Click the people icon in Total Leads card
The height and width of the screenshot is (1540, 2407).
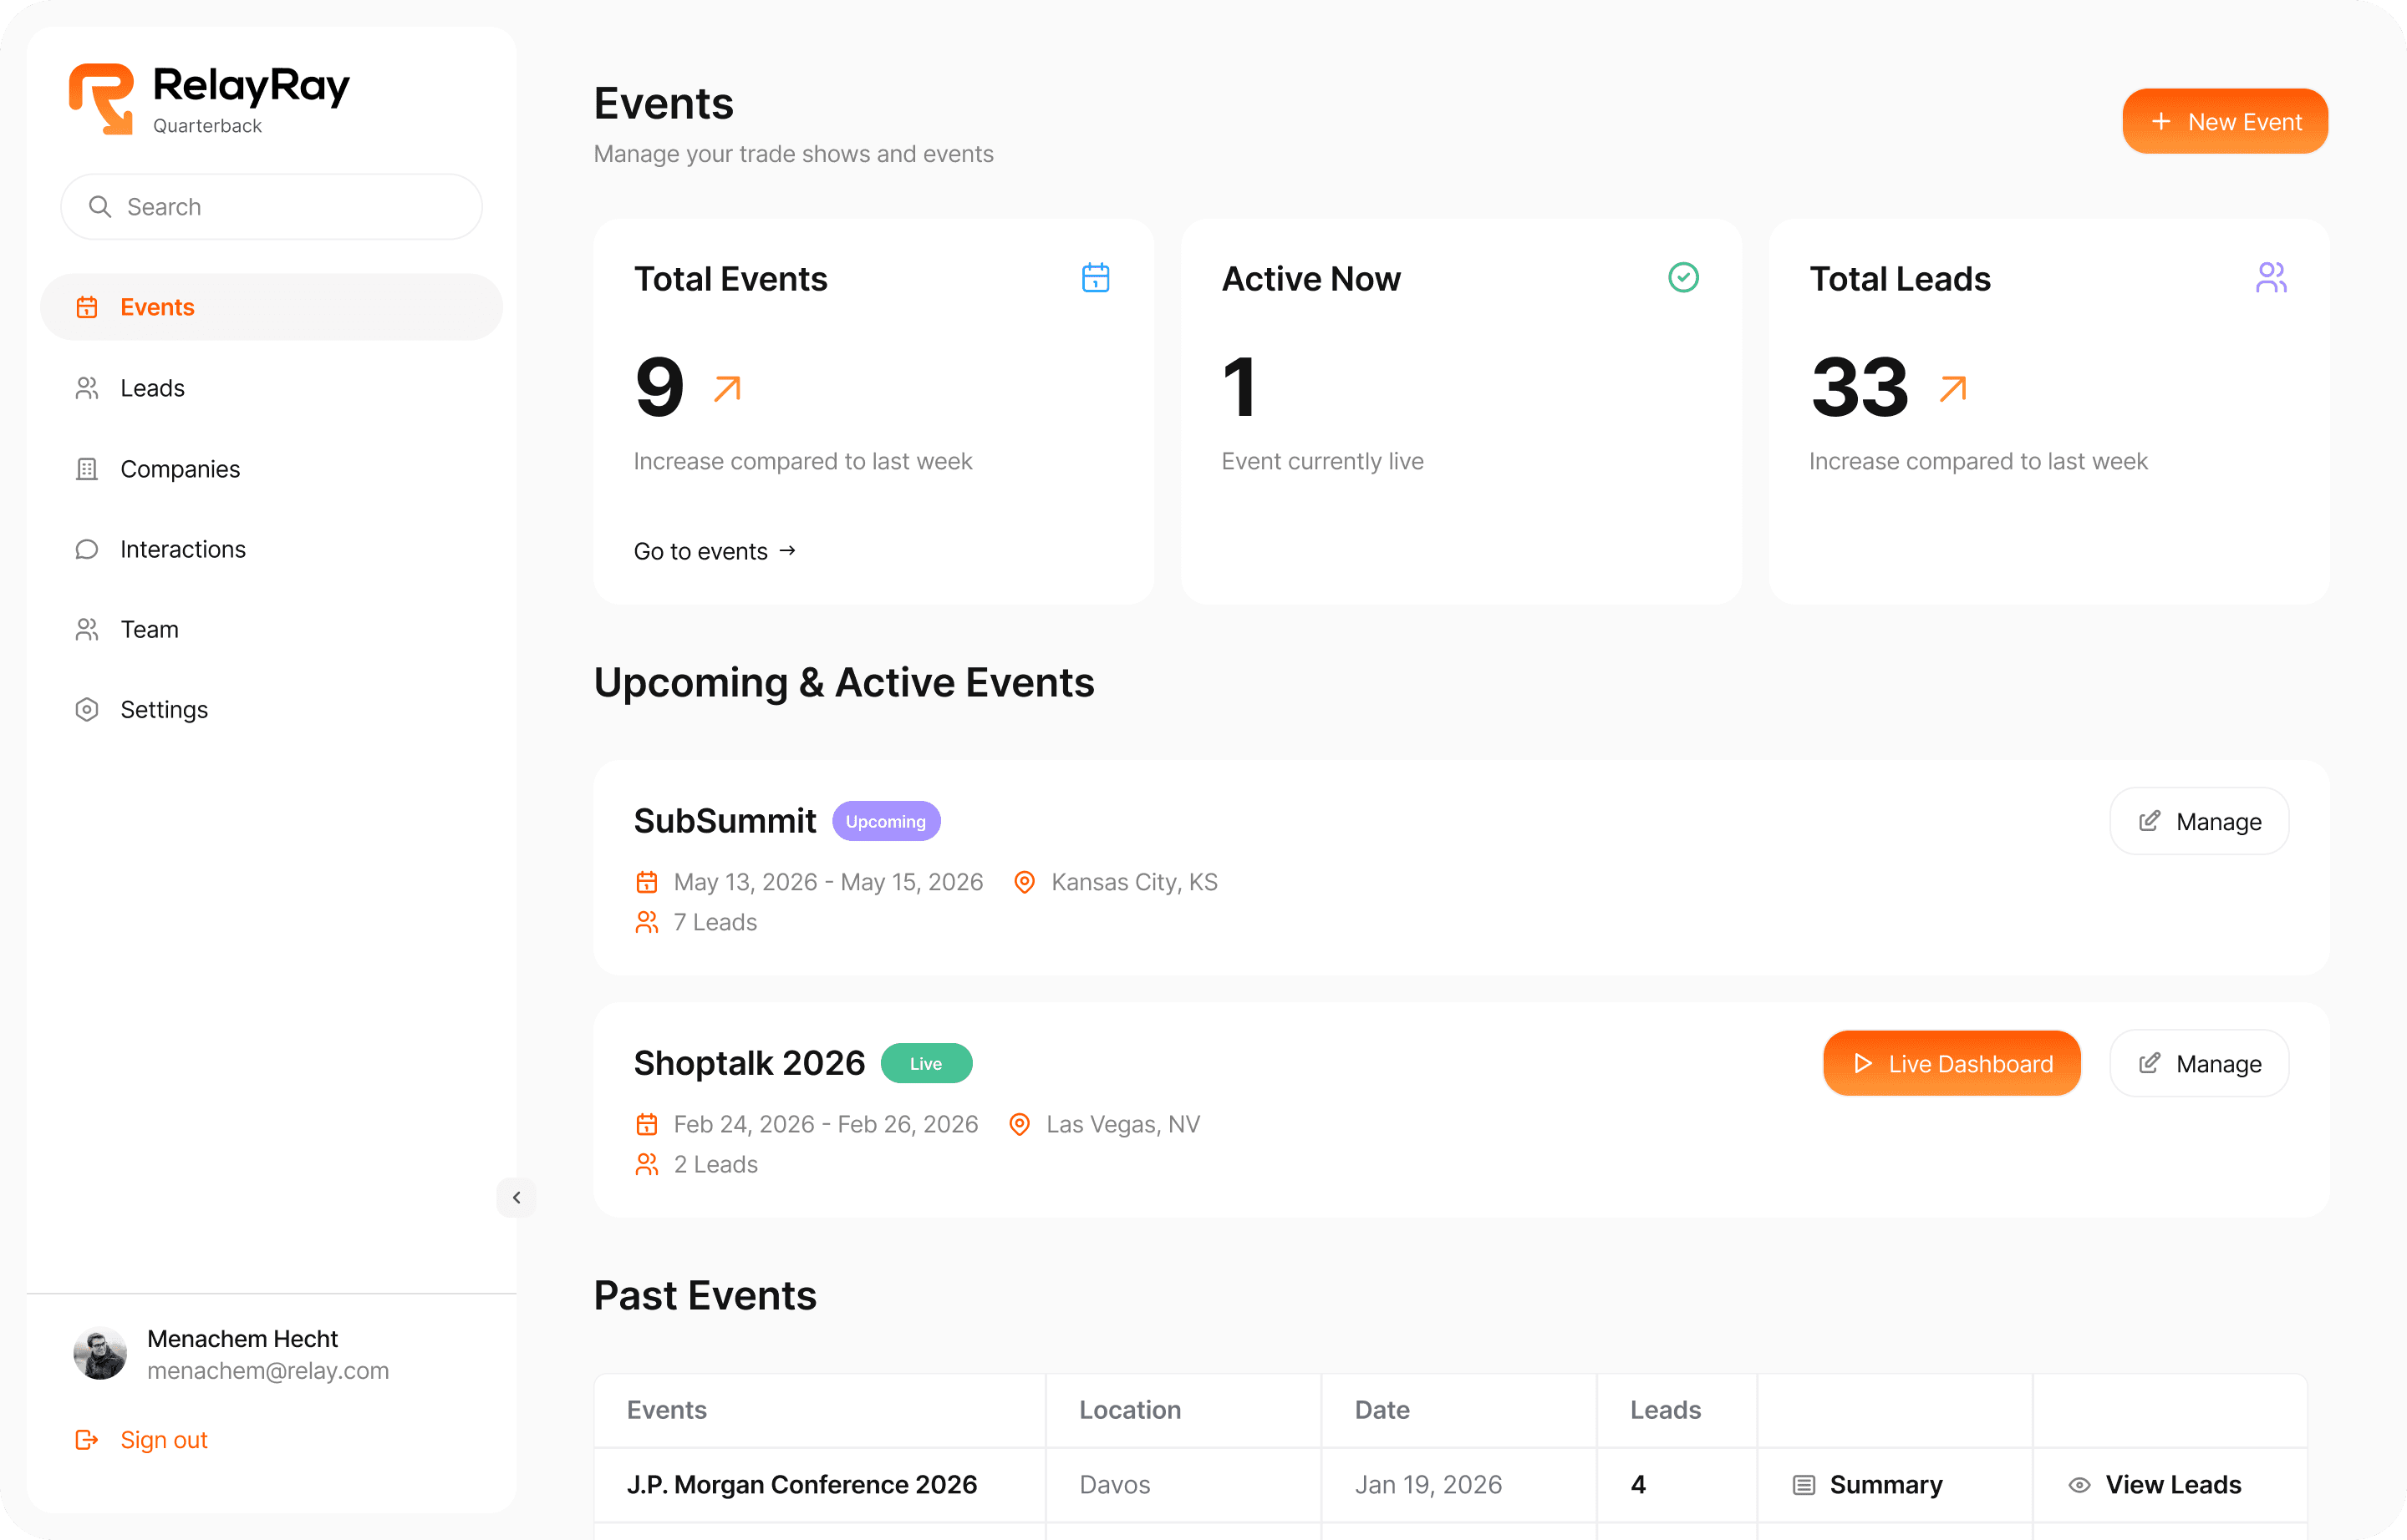click(x=2270, y=277)
